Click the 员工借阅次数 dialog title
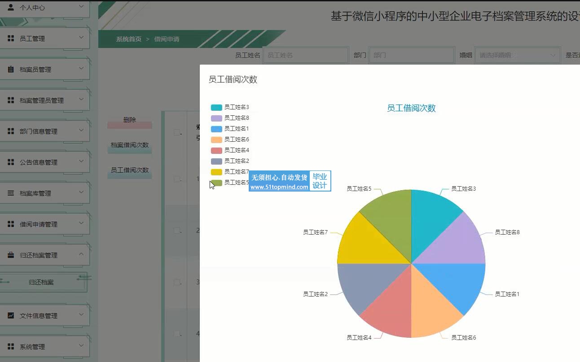Screen dimensions: 580x362 [x=233, y=79]
